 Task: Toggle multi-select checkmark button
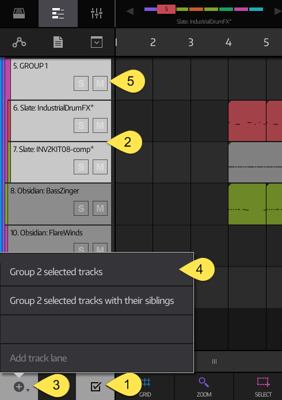pos(96,387)
